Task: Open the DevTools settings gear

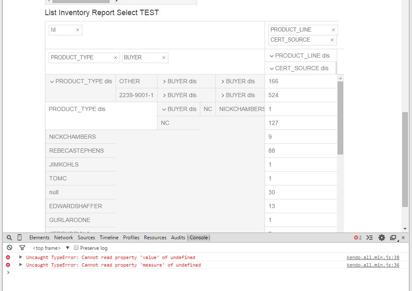Action: (381, 238)
